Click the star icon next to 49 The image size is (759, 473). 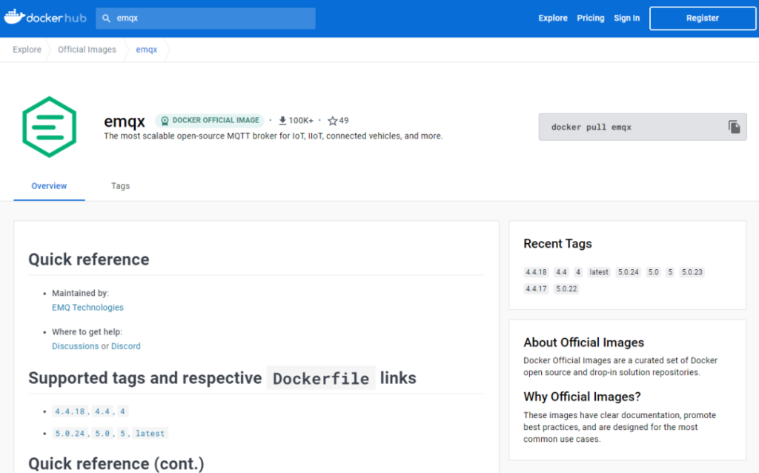click(x=333, y=121)
